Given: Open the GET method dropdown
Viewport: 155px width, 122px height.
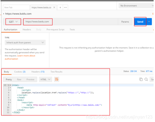Looking at the screenshot, I should (13, 22).
